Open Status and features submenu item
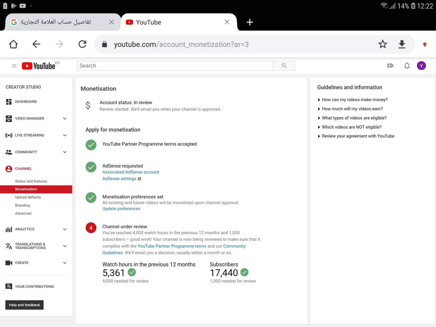436x327 pixels. pyautogui.click(x=31, y=181)
